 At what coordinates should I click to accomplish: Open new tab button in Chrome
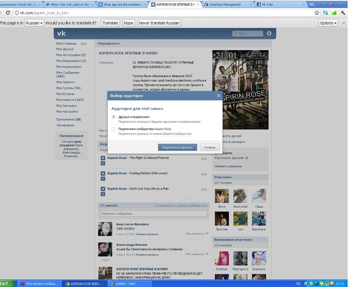click(x=312, y=4)
